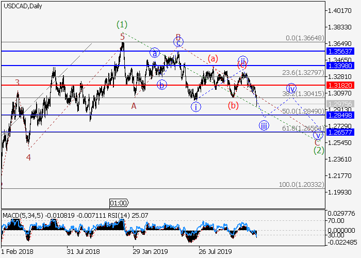Screen dimensions: 361x258
Task: Click the green (2) wave label
Action: 318,150
